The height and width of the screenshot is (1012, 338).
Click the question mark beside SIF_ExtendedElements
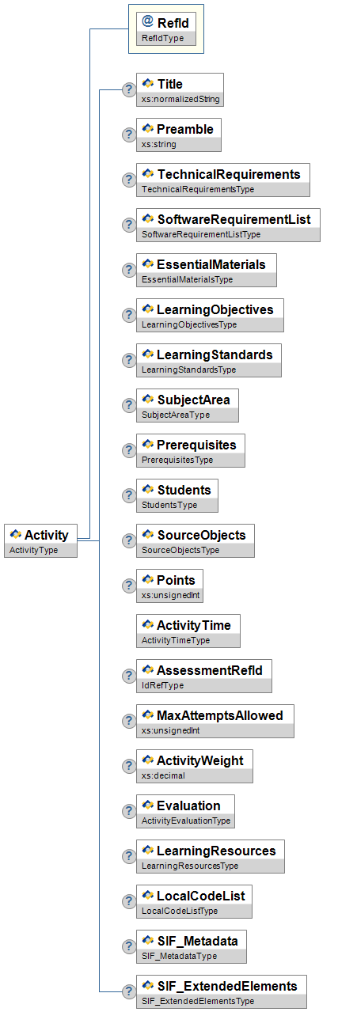pos(129,991)
